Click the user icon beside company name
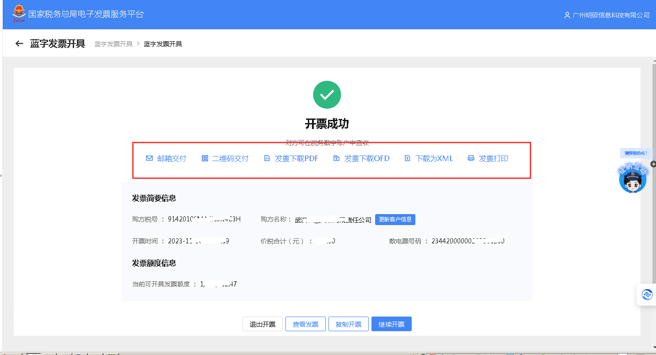Viewport: 656px width, 355px height. coord(567,15)
